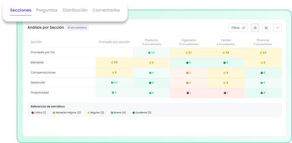Click the Referencia de semáforo heading

48,107
